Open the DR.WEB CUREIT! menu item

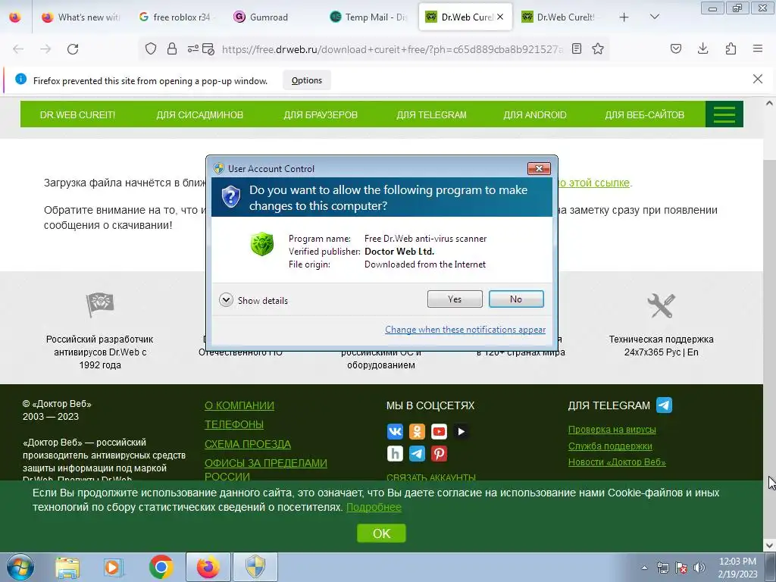tap(77, 115)
